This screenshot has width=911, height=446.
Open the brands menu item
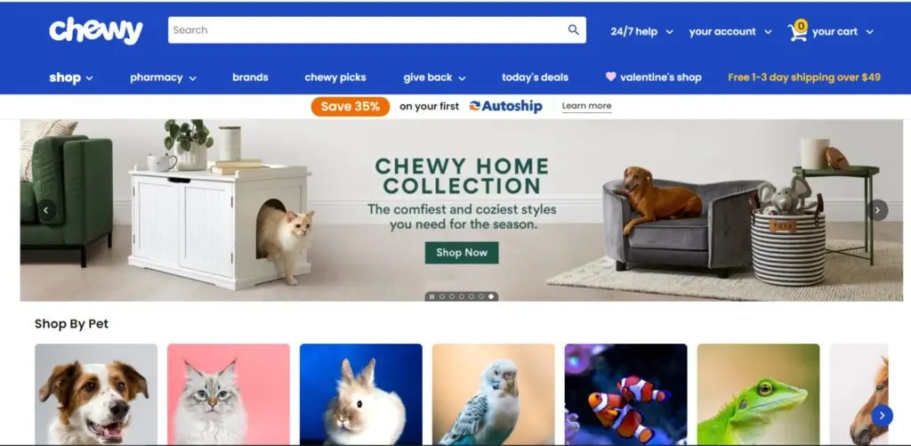250,77
